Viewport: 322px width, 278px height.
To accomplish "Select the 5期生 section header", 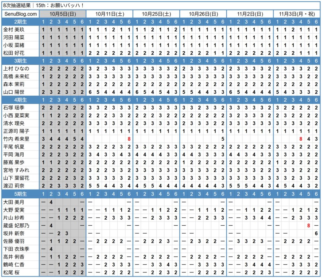I will [21, 194].
